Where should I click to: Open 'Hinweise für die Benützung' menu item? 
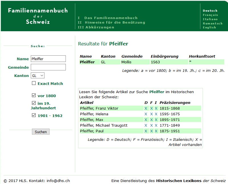[x=115, y=22]
